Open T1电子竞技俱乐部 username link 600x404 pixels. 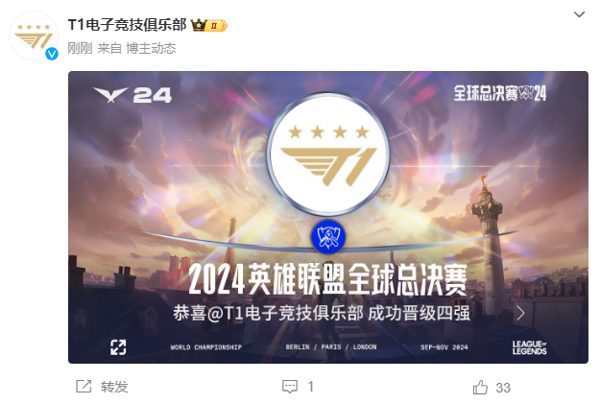127,25
